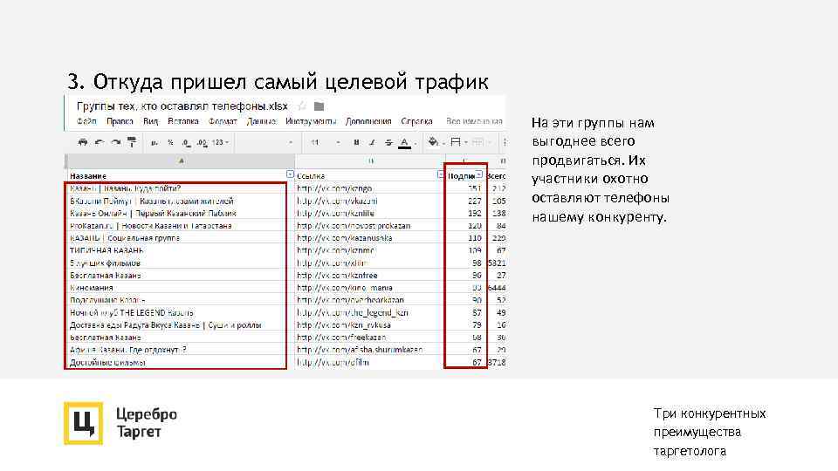Open the Инструменты menu
The image size is (838, 471).
[x=311, y=122]
